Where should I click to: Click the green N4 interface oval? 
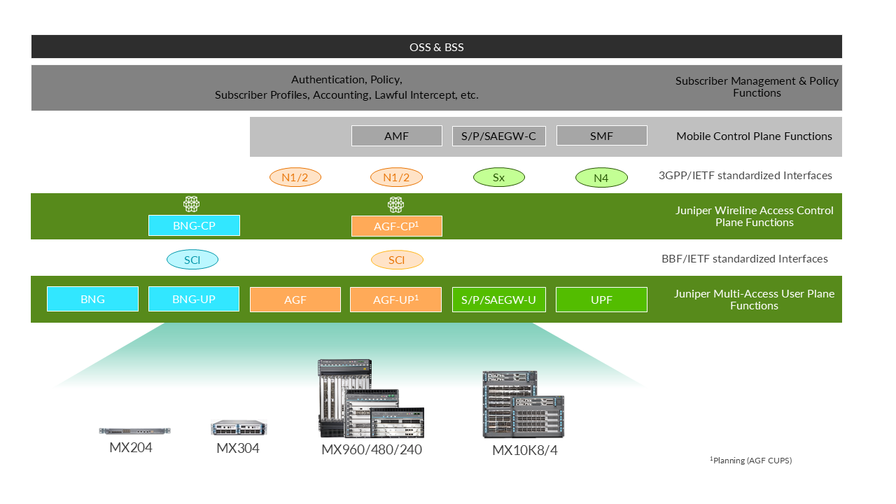point(601,178)
